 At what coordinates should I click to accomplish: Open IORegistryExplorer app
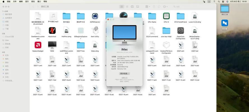[81, 31]
